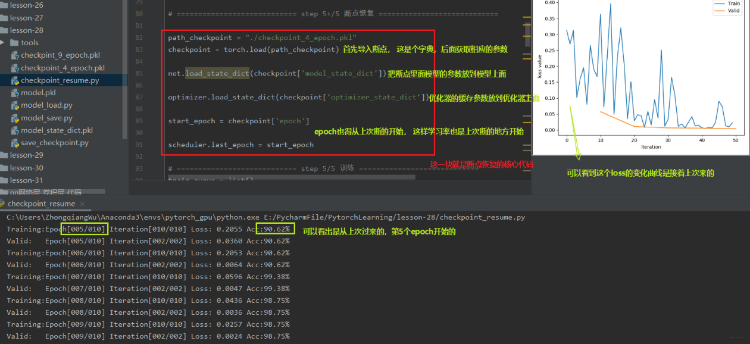The height and width of the screenshot is (344, 750).
Task: Select the lesson-28 folder in the tree
Action: [26, 30]
